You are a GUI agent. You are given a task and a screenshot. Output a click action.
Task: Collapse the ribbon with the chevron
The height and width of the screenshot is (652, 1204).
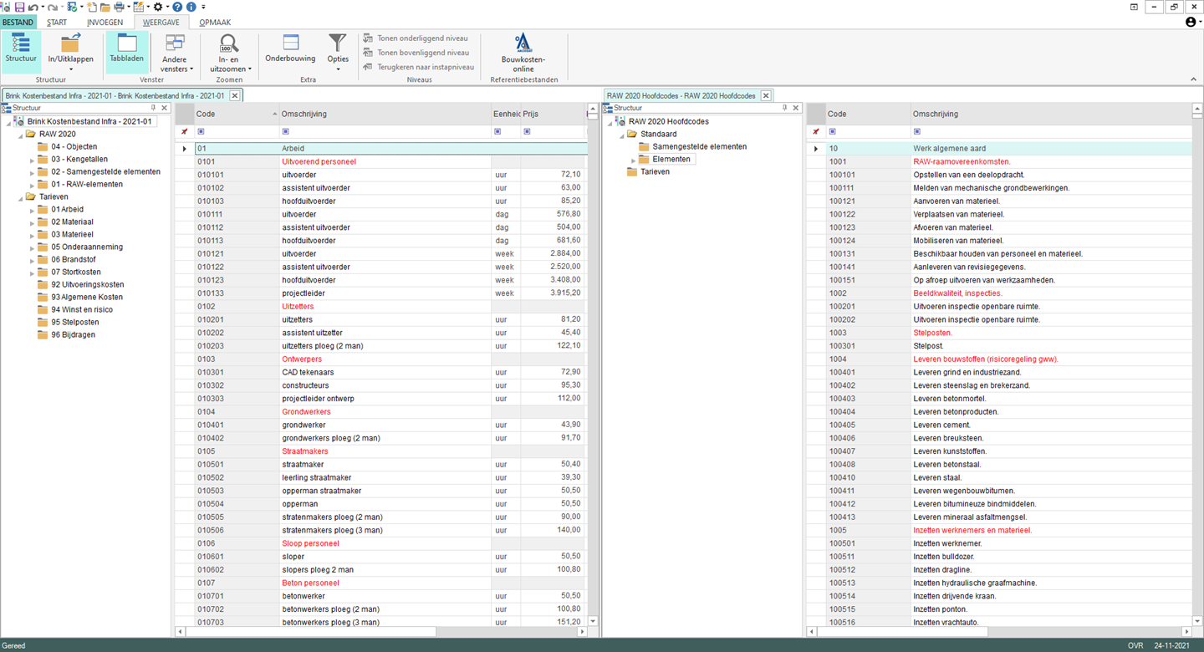(x=1193, y=79)
